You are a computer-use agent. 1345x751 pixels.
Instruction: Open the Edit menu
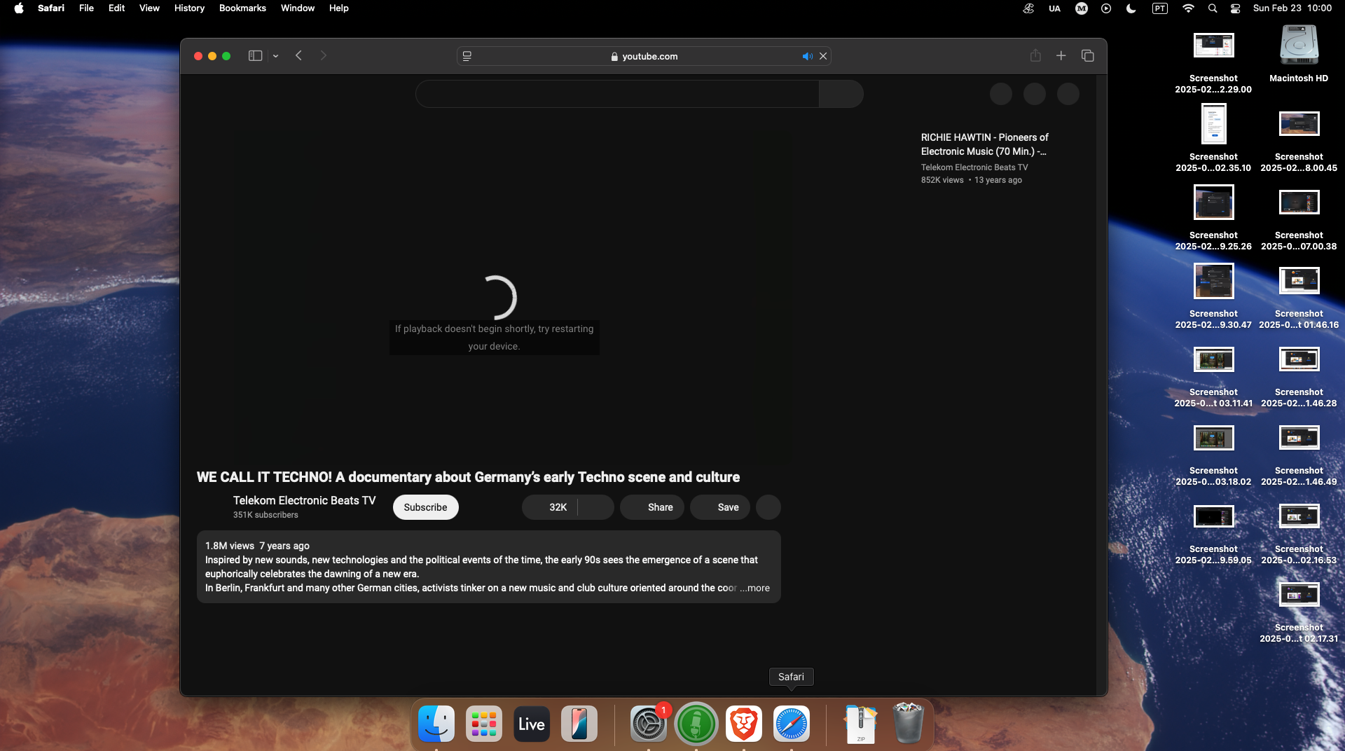(116, 8)
